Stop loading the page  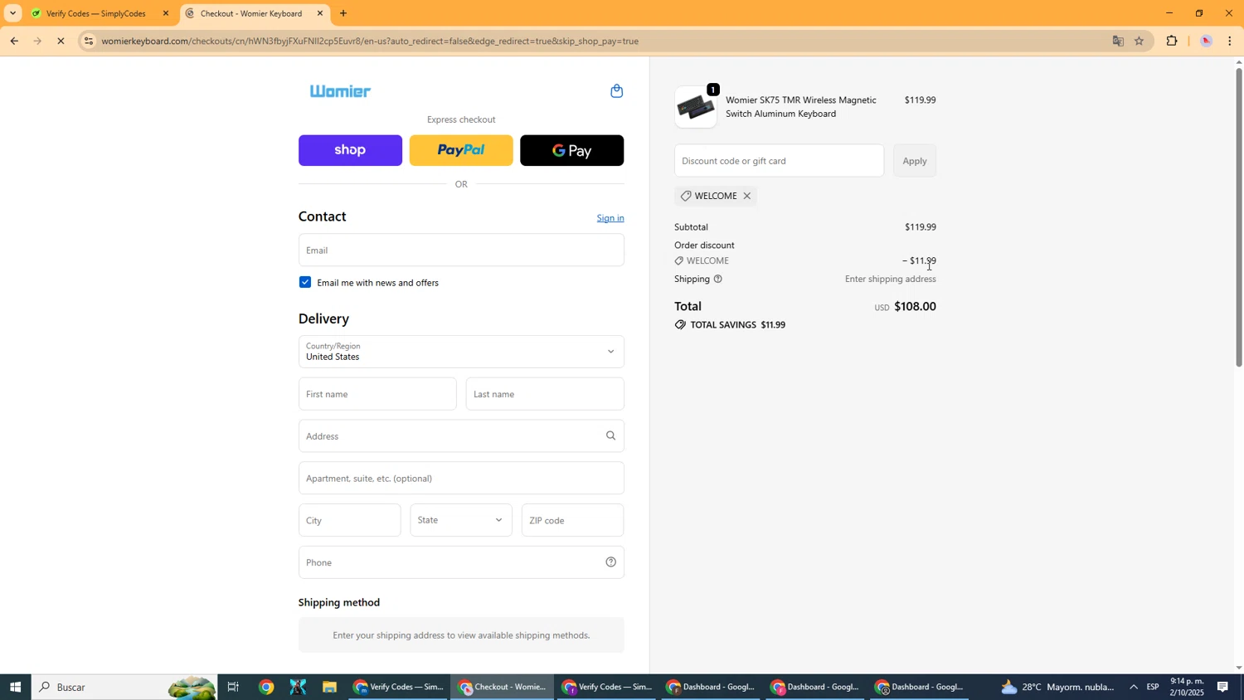(x=61, y=41)
